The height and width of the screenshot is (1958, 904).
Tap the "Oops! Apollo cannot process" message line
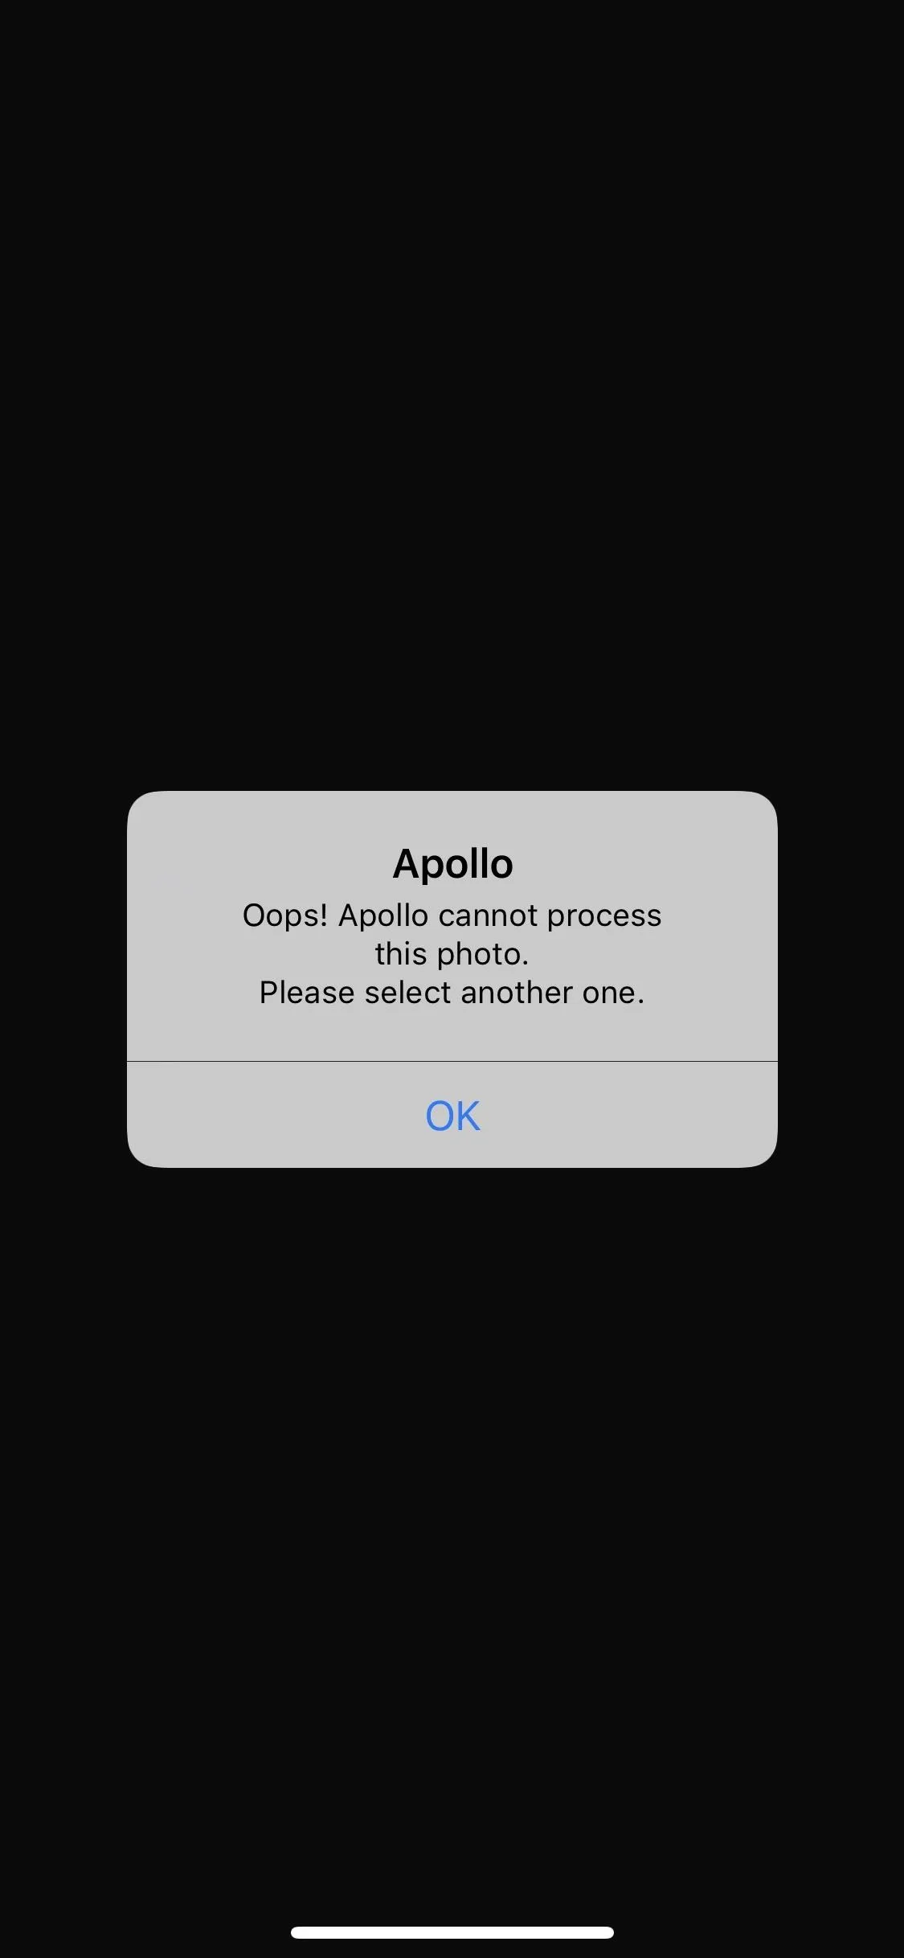click(452, 916)
